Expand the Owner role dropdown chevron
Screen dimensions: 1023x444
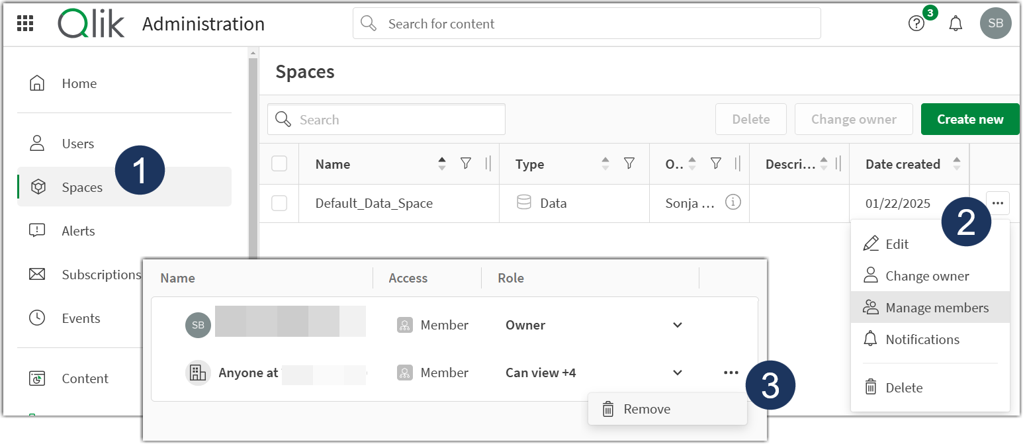point(678,325)
